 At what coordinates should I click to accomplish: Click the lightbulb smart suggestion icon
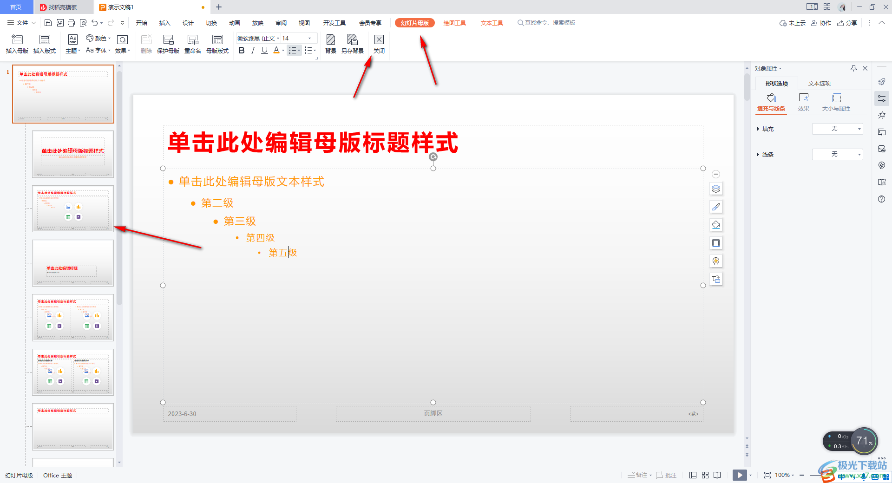pos(716,261)
